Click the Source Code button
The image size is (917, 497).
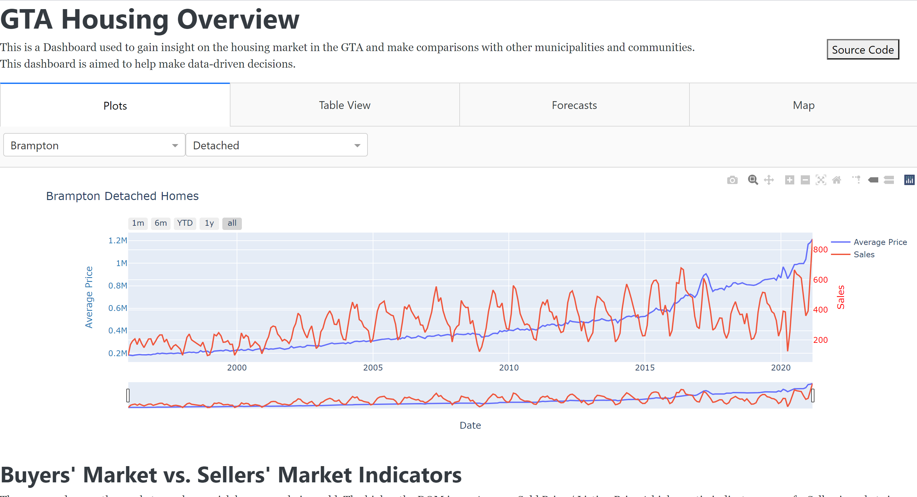click(x=862, y=50)
